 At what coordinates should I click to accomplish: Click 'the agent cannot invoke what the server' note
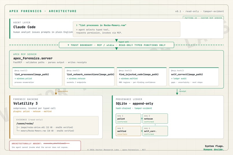[x=40, y=147]
